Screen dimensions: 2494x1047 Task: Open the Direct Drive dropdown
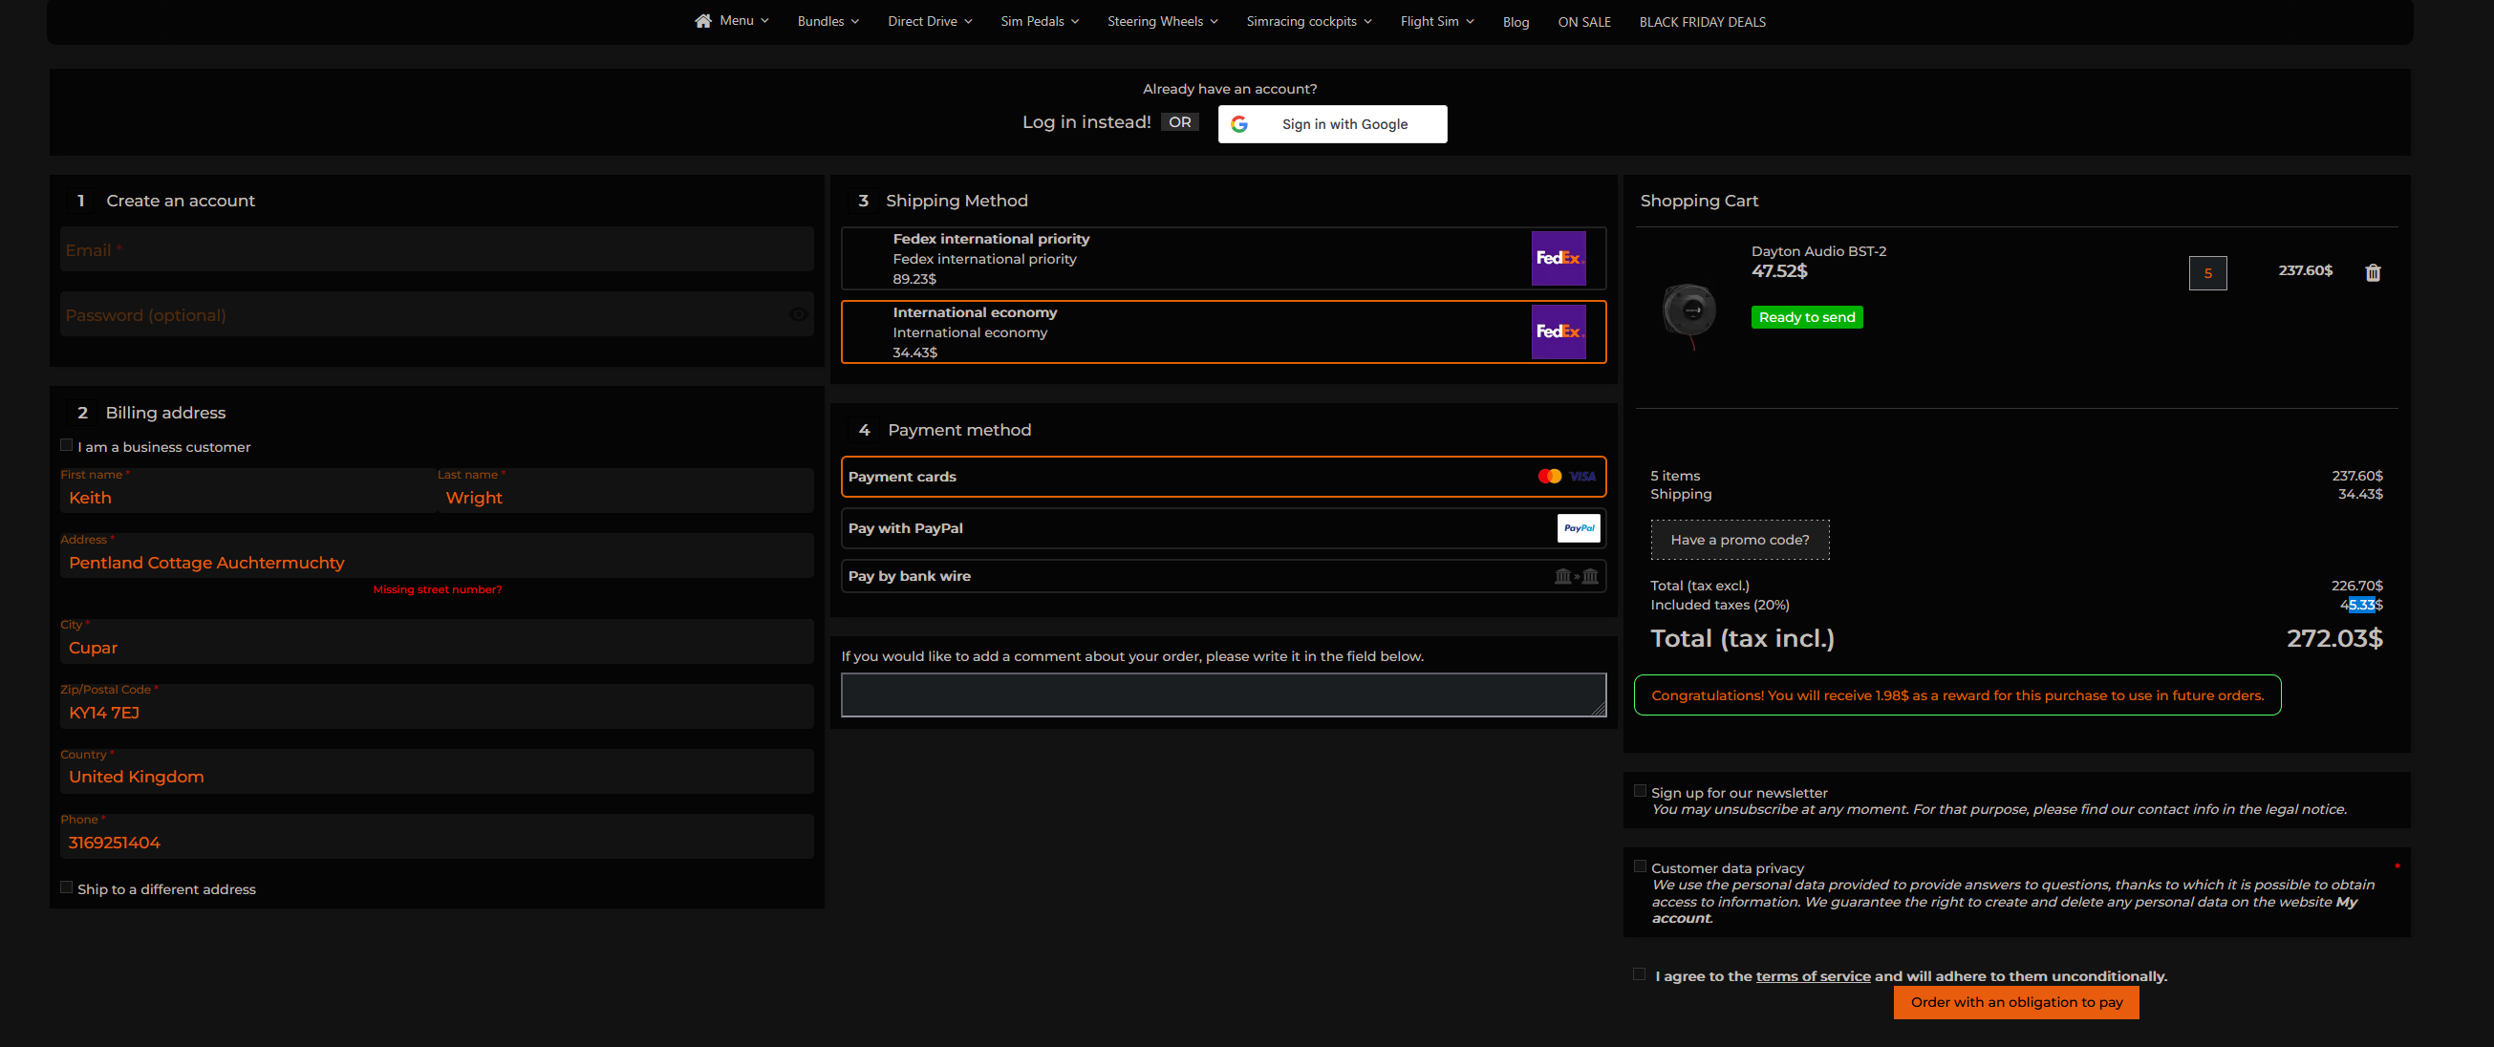tap(930, 21)
